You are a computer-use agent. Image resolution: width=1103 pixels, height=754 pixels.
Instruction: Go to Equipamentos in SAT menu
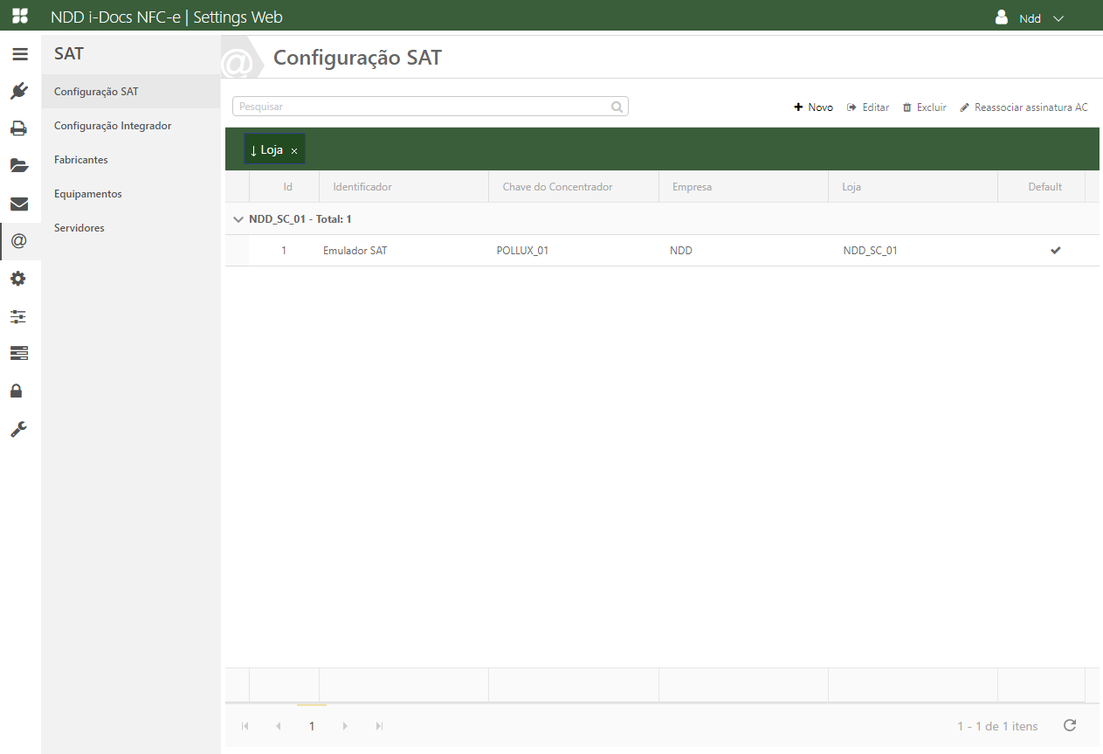(x=88, y=194)
